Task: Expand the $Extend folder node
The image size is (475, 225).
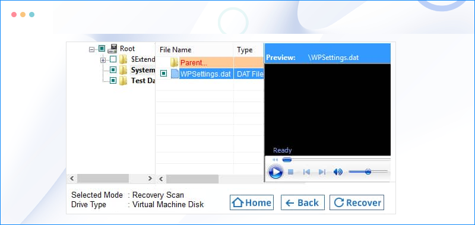Action: click(x=103, y=61)
